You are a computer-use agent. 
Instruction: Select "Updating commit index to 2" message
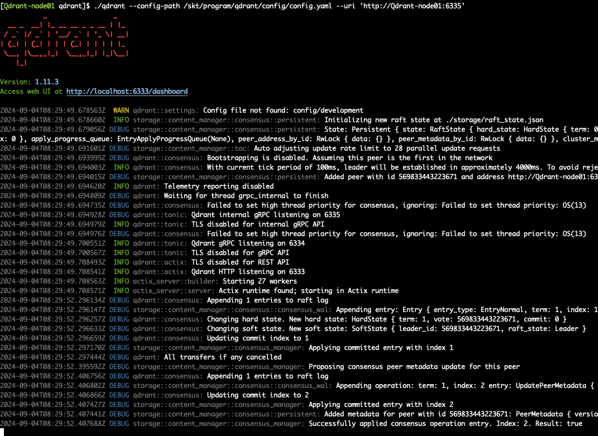coord(258,395)
